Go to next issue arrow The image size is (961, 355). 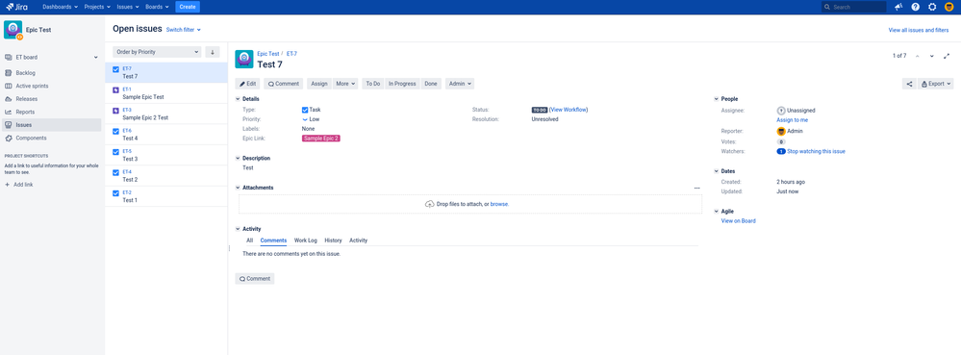(932, 56)
